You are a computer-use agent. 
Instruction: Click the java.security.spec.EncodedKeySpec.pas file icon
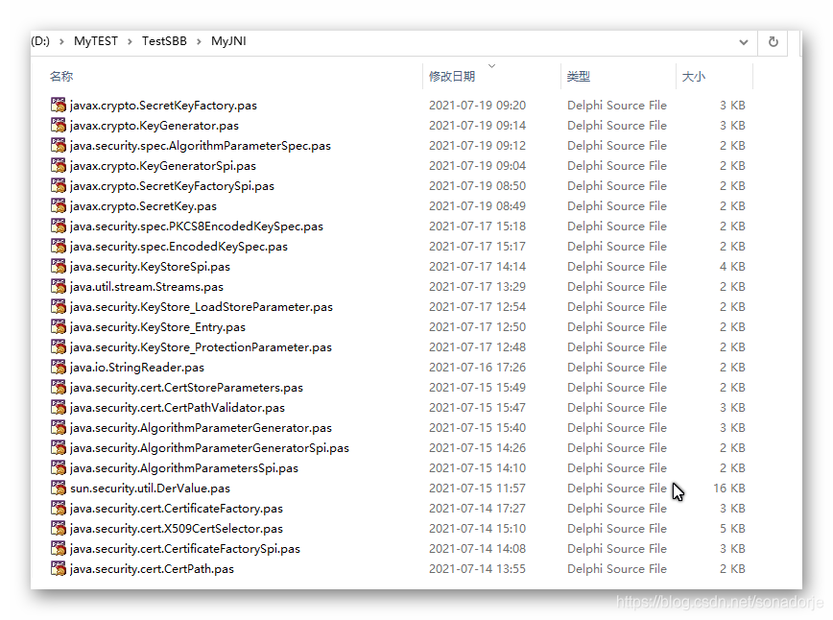coord(58,246)
